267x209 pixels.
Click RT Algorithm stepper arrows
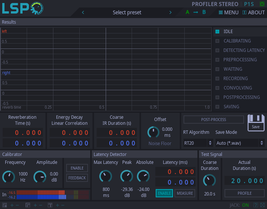pyautogui.click(x=210, y=143)
